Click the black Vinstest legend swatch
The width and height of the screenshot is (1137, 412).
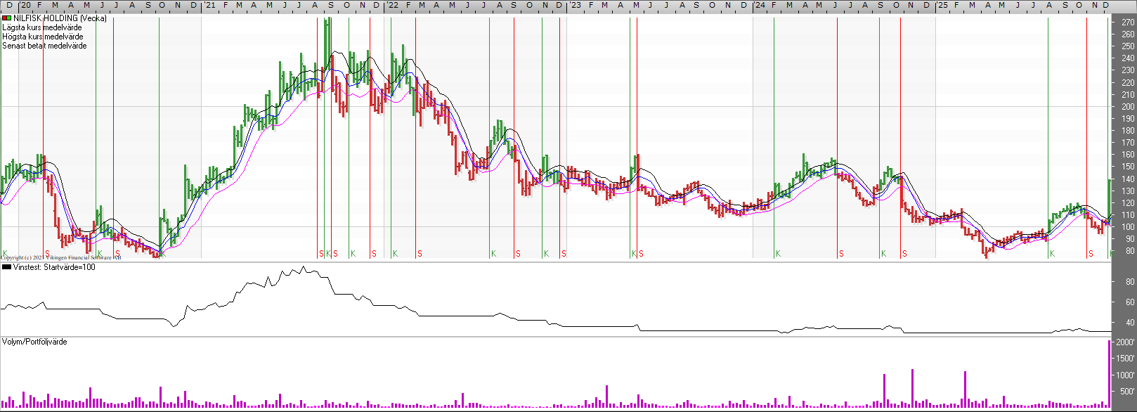(6, 267)
